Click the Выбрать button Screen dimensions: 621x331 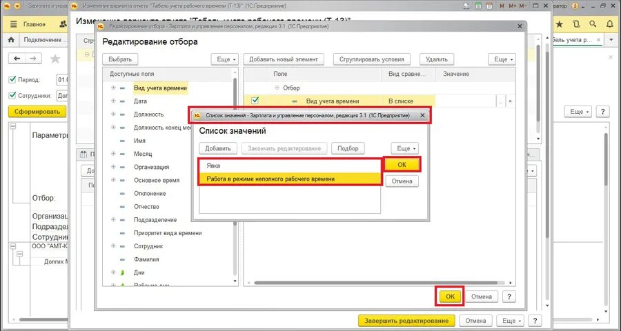[120, 59]
